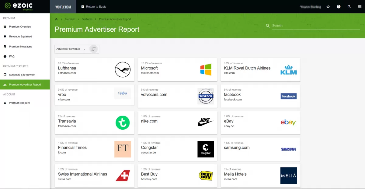Click the Samsung logo
This screenshot has height=189, width=365.
(288, 149)
